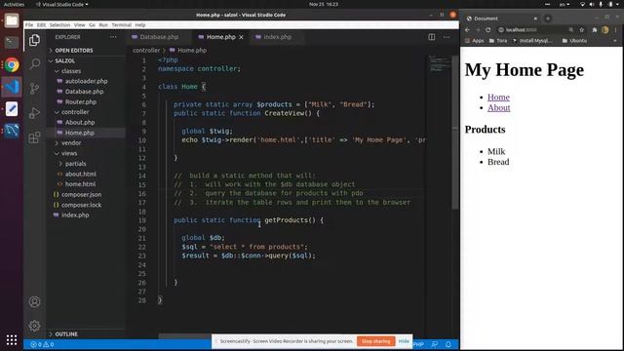This screenshot has height=351, width=624.
Task: Open a new Chrome tab
Action: point(548,19)
